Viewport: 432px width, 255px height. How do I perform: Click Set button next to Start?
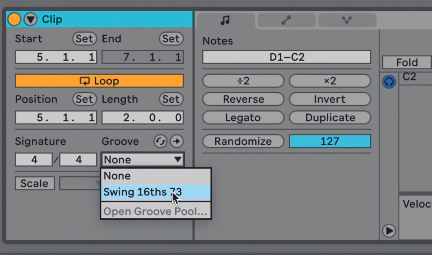(85, 39)
